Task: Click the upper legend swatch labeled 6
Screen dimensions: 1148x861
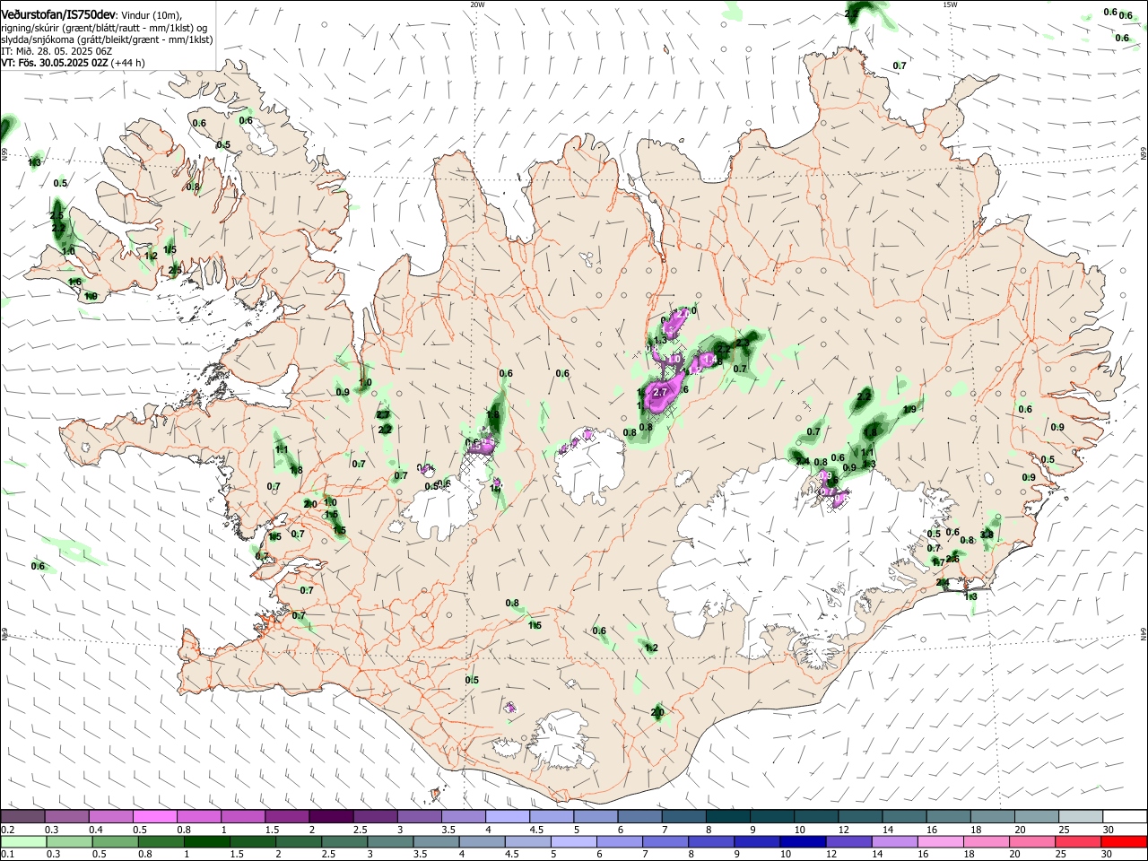Action: point(640,816)
